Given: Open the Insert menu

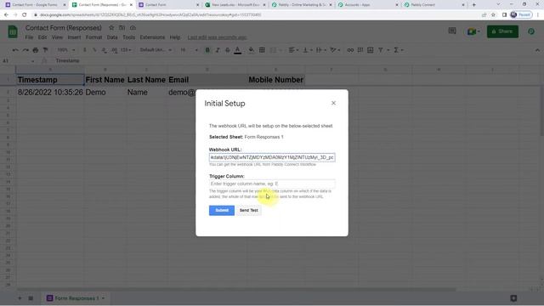Looking at the screenshot, I should (x=74, y=37).
